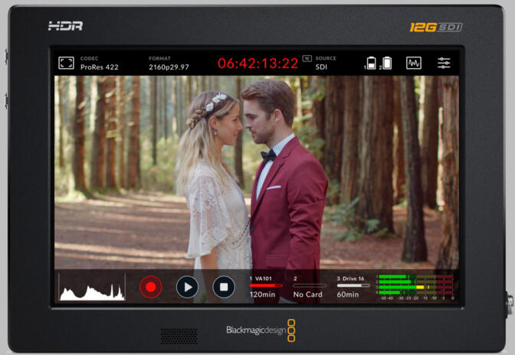Tap the Drive 16 capacity bar
The width and height of the screenshot is (515, 355).
[x=353, y=285]
